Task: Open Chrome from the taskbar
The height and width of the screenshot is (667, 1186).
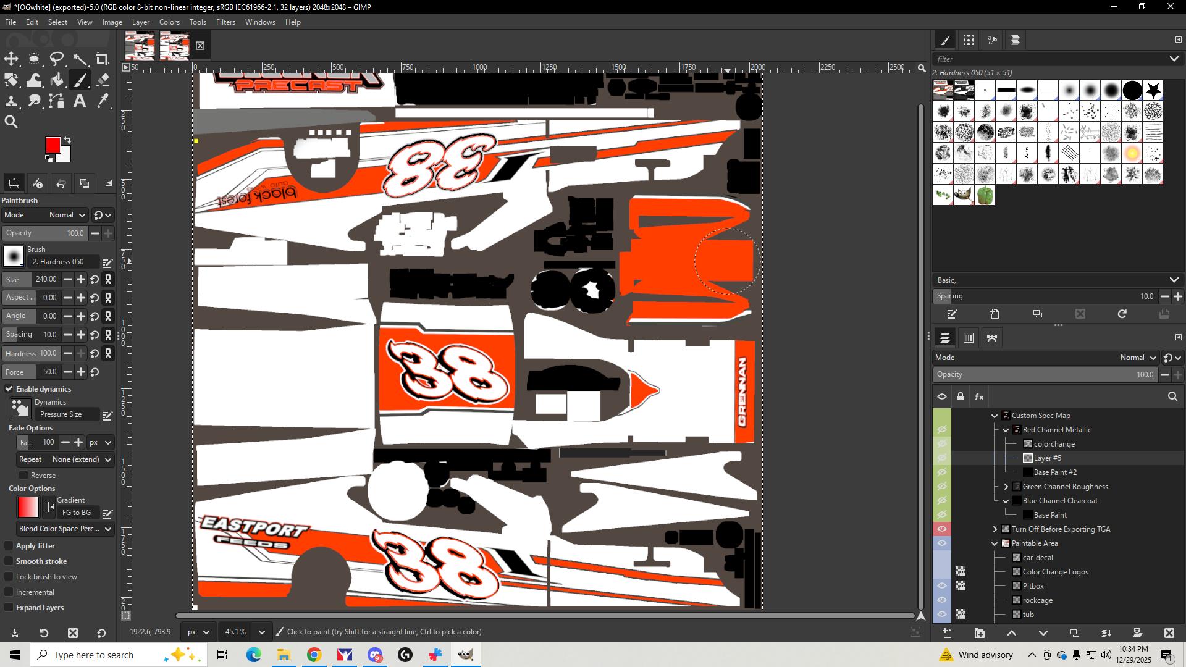Action: (x=314, y=655)
